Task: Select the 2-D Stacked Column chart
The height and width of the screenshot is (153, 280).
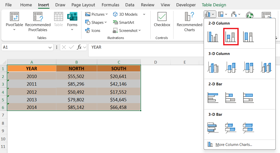Action: click(231, 37)
